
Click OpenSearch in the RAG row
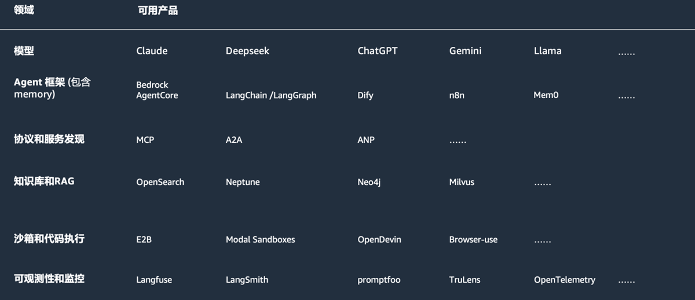tap(160, 182)
